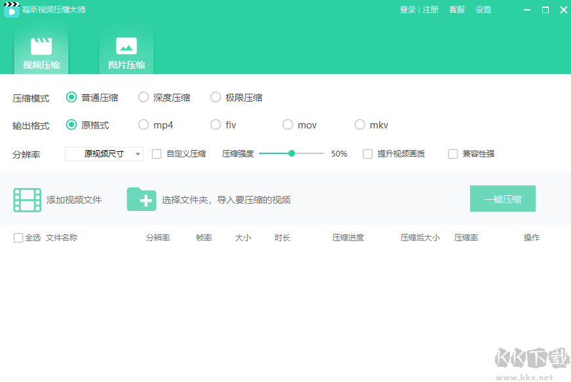
Task: Open 客服 customer service
Action: (x=457, y=10)
